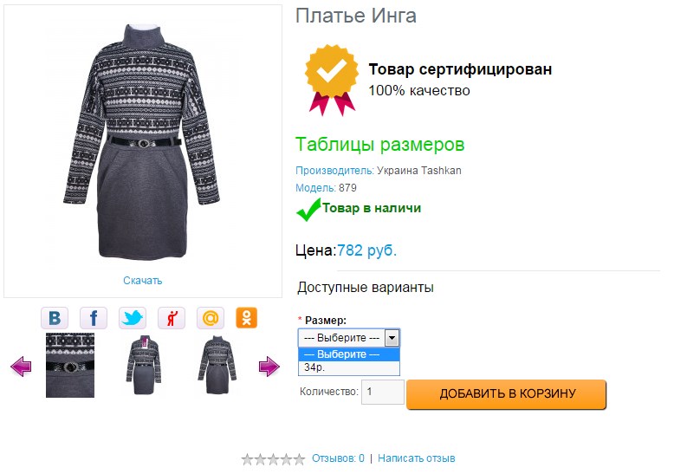Show previous thumbnails with left arrow

21,367
